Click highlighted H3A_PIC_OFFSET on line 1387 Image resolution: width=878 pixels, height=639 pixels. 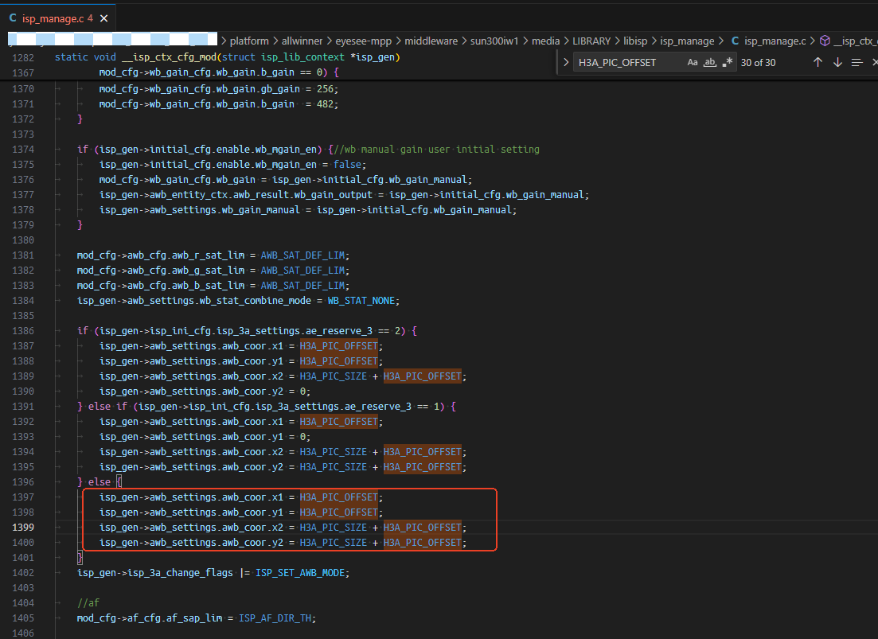point(339,346)
